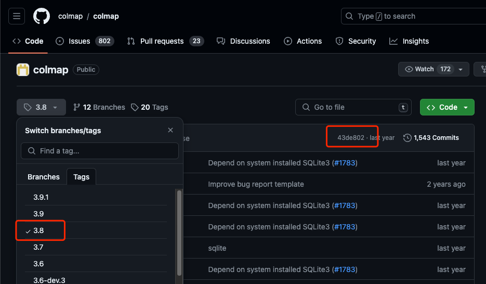The width and height of the screenshot is (486, 284).
Task: Select tag 3.9
Action: pos(96,214)
